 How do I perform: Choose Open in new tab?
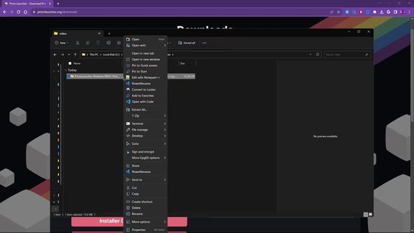click(x=146, y=53)
